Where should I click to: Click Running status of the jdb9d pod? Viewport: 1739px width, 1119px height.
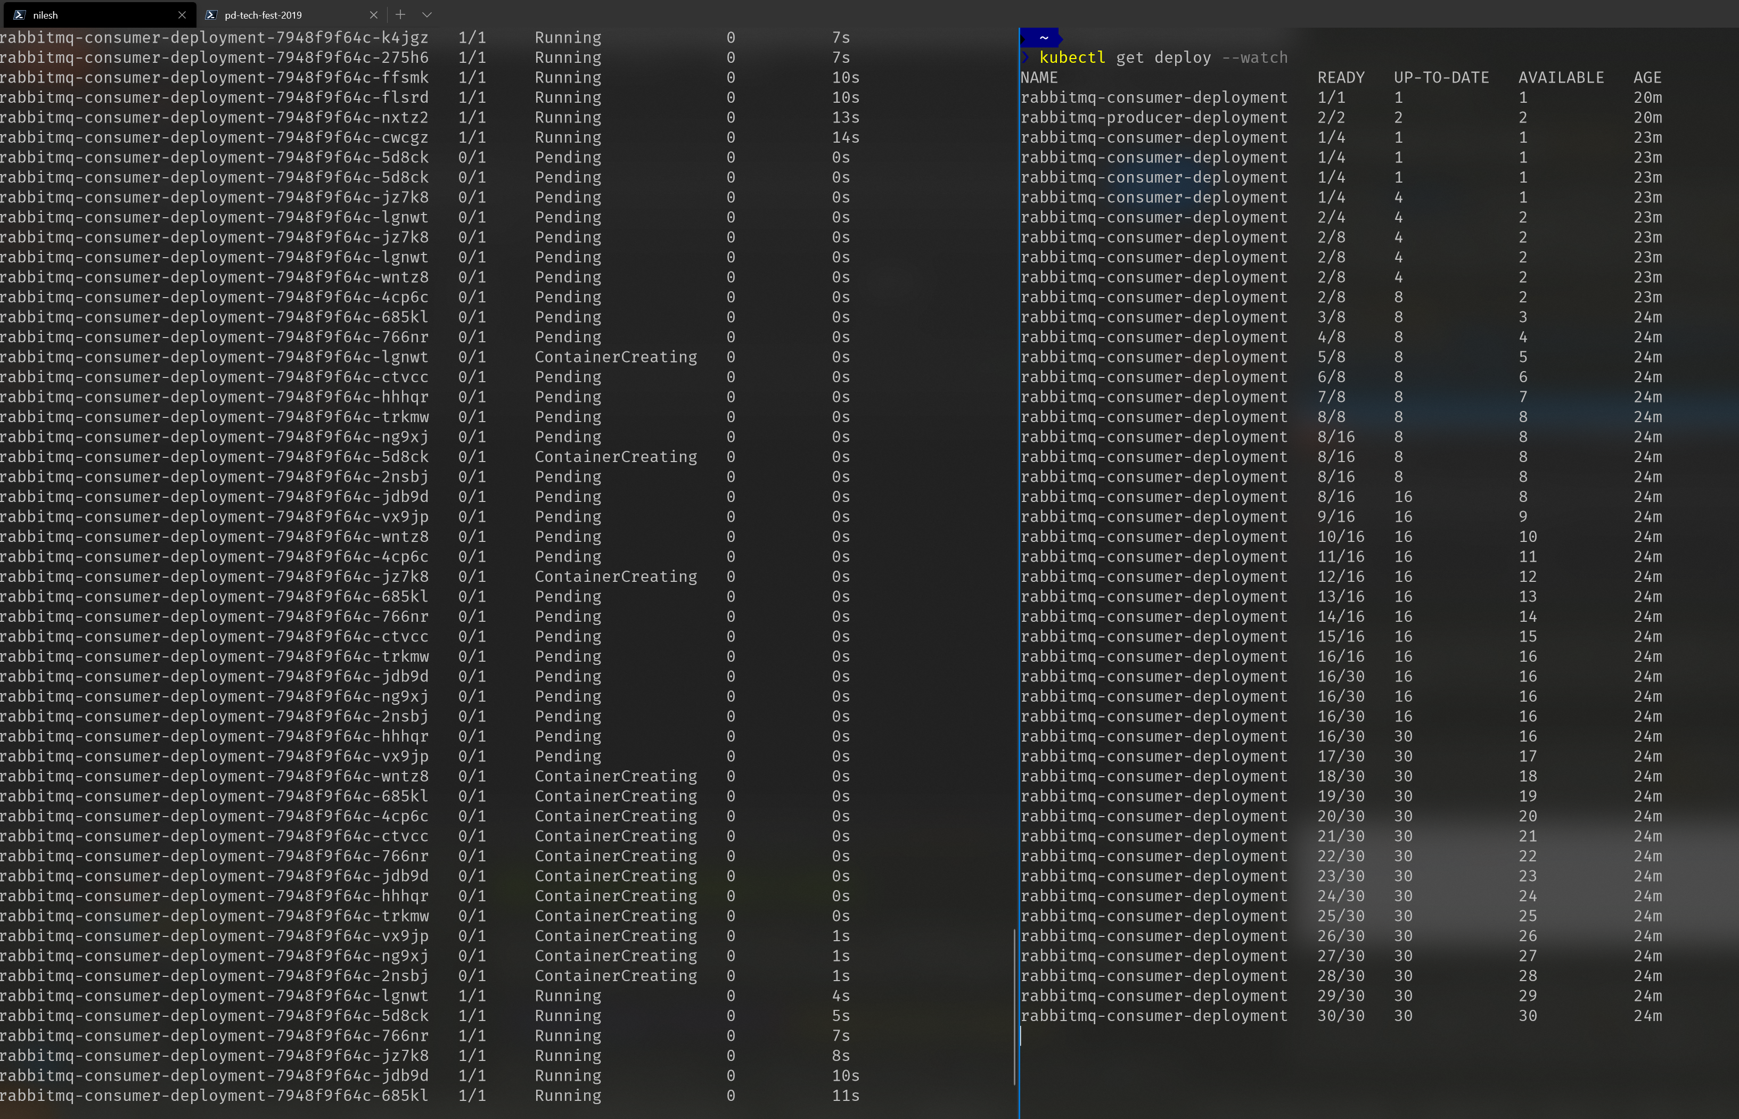(x=568, y=1075)
